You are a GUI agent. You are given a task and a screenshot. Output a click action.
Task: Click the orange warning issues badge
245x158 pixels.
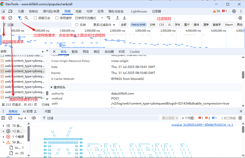tap(207, 118)
